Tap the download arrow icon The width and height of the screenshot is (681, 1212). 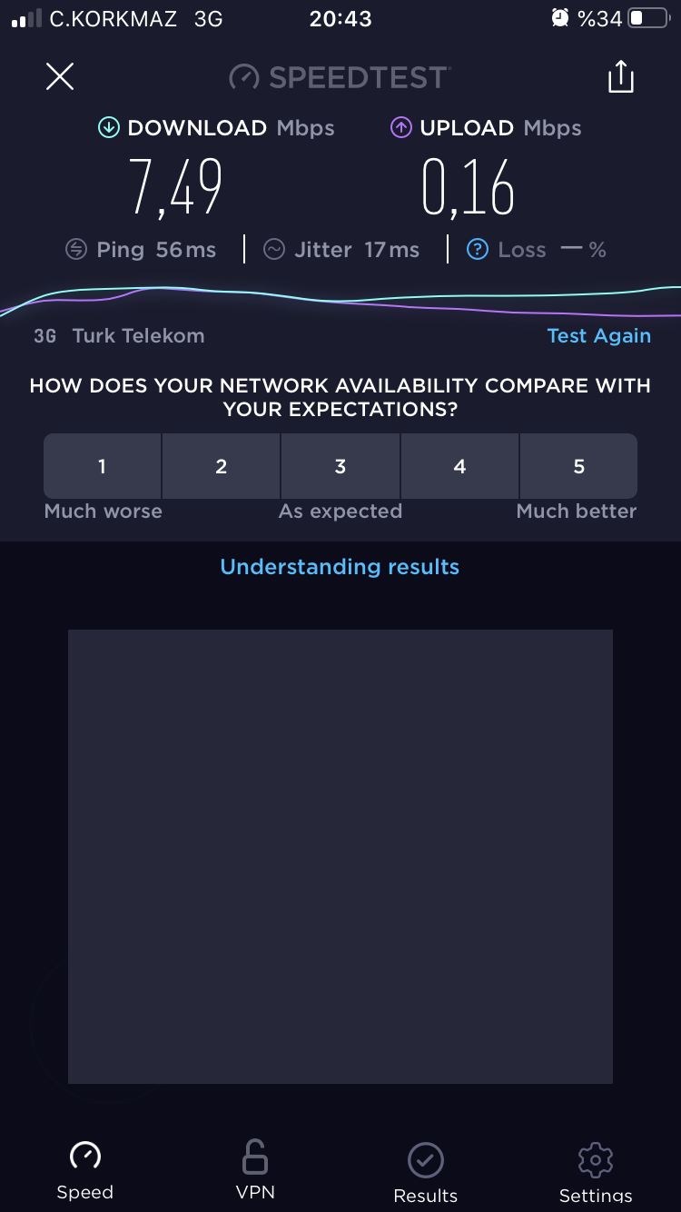(x=109, y=128)
